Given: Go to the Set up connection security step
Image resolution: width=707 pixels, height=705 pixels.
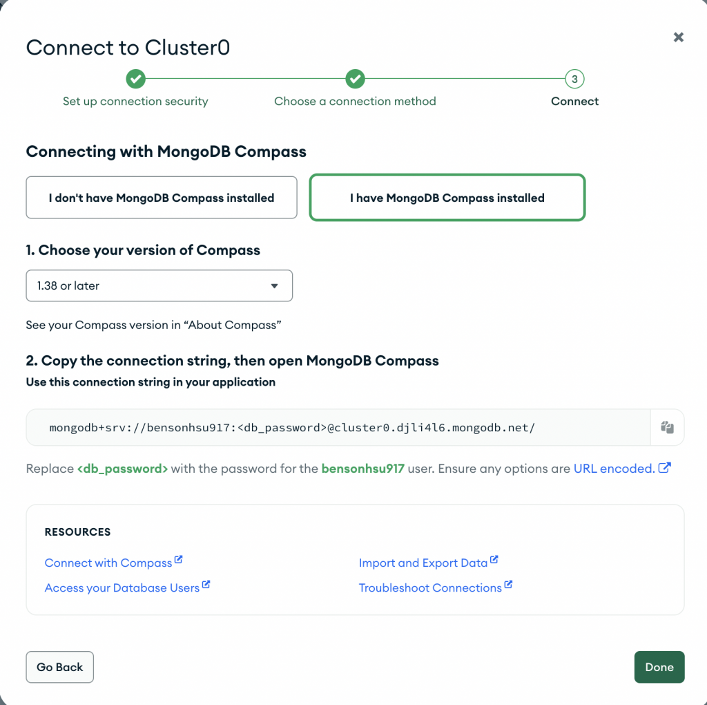Looking at the screenshot, I should pyautogui.click(x=135, y=101).
